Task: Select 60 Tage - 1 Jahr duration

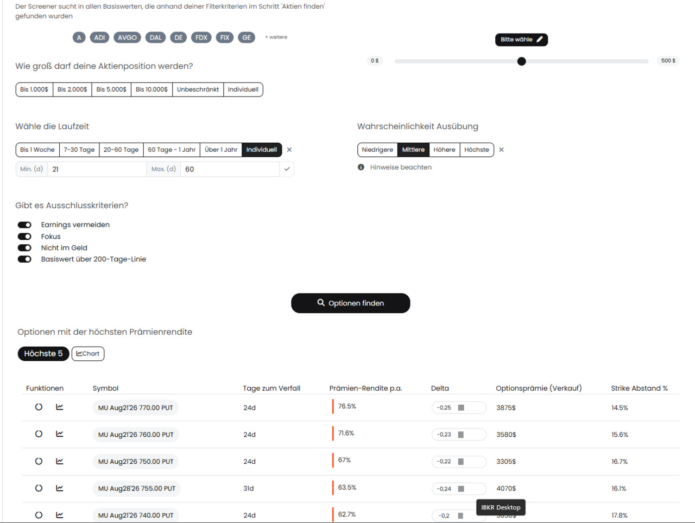Action: [x=172, y=150]
